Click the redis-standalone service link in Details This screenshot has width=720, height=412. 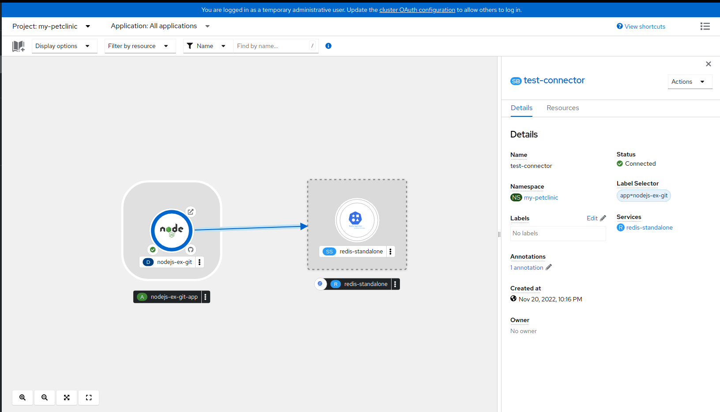(649, 227)
